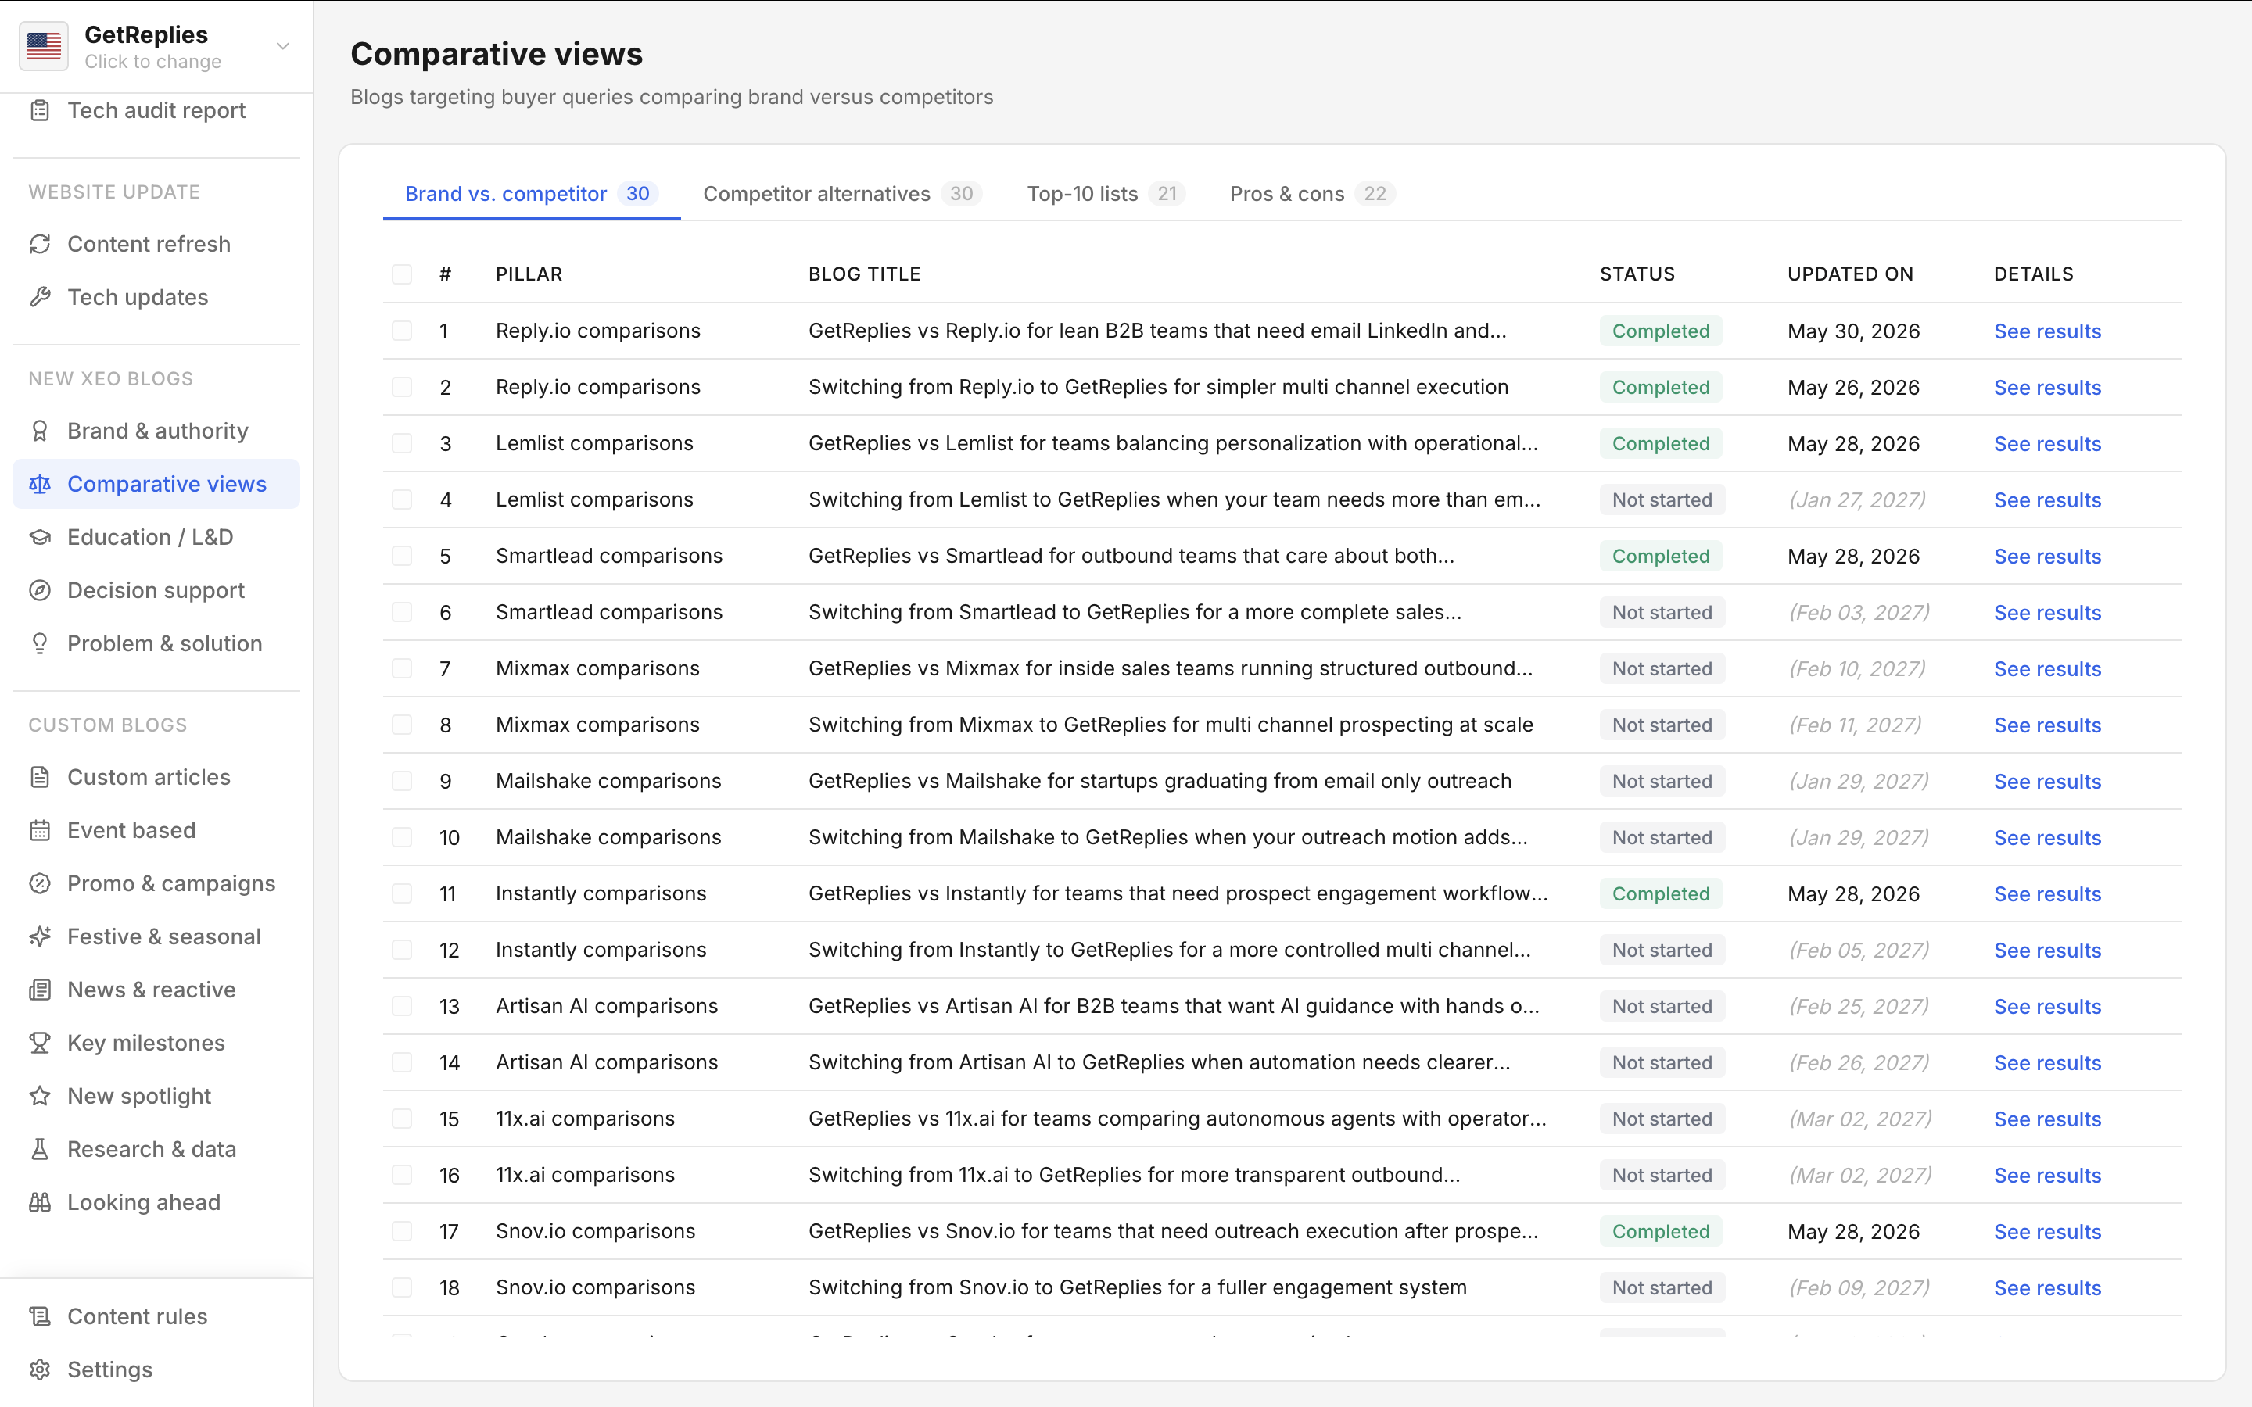
Task: Click the Settings gear icon
Action: pyautogui.click(x=40, y=1369)
